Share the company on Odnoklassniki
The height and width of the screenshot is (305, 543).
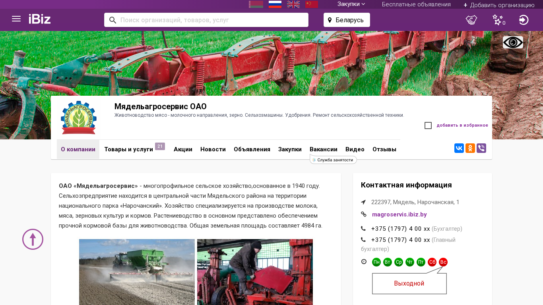[470, 149]
